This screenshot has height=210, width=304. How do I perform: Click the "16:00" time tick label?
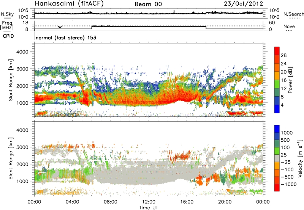pyautogui.click(x=187, y=202)
